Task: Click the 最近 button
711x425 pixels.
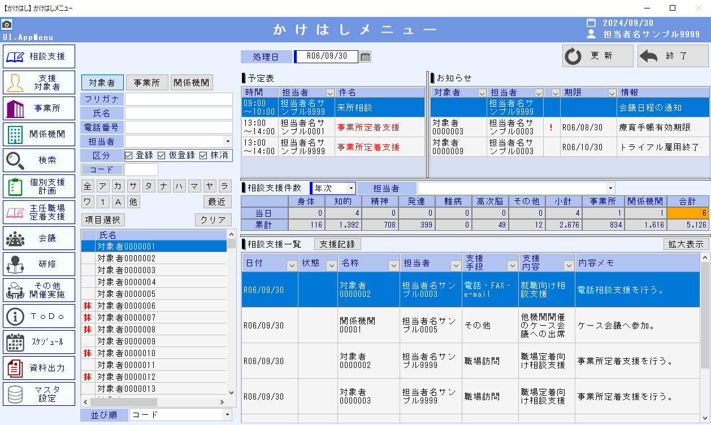Action: pos(218,201)
